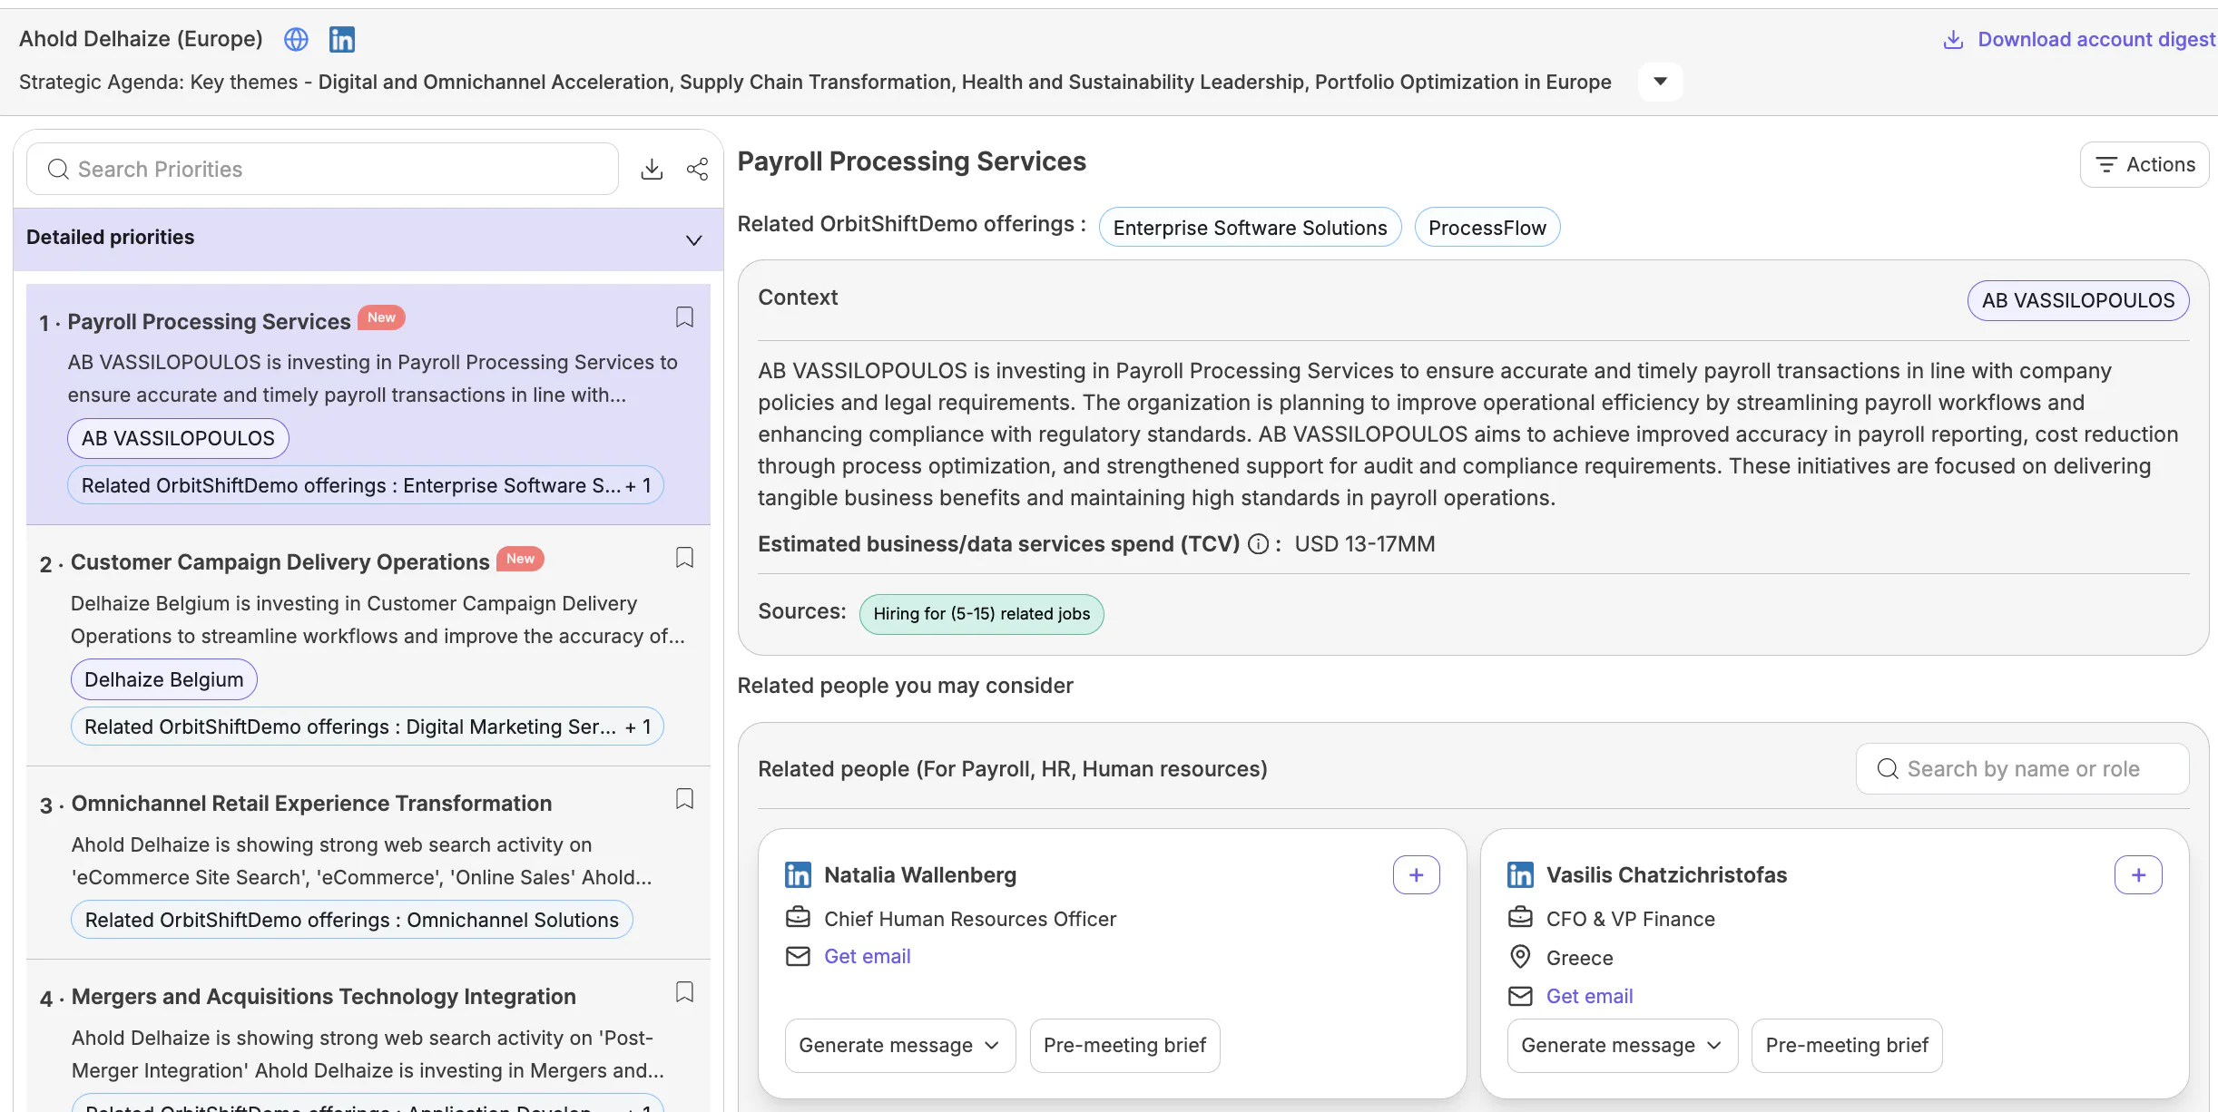Add Vasilis Chatzichristofas with plus button
The width and height of the screenshot is (2218, 1112).
(2138, 874)
